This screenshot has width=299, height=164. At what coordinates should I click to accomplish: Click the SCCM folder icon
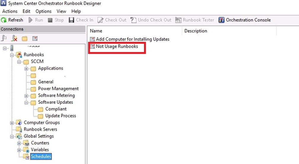pos(26,62)
